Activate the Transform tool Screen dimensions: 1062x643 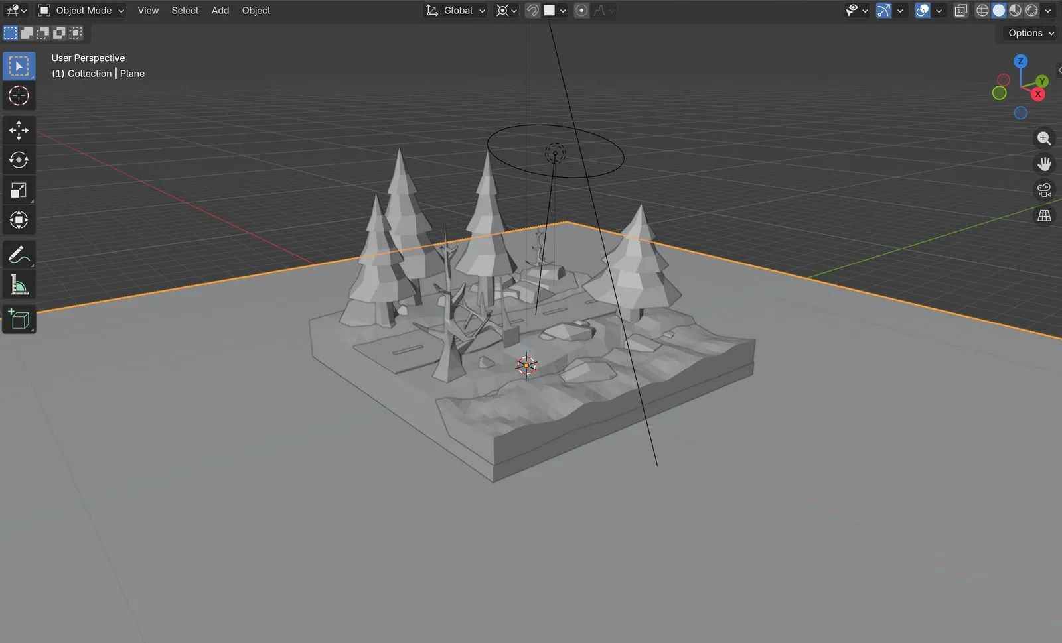tap(19, 220)
